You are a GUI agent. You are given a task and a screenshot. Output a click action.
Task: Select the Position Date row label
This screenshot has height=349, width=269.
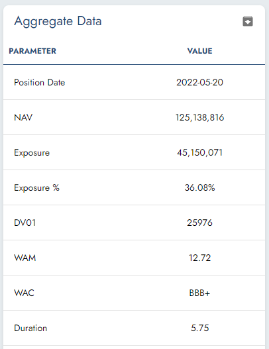pyautogui.click(x=39, y=82)
